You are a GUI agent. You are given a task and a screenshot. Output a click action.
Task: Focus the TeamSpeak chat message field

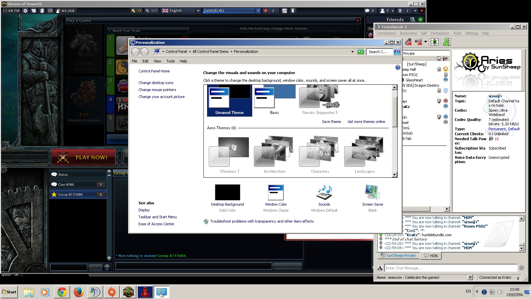451,268
